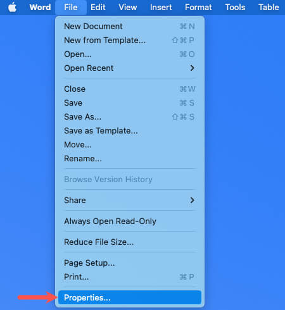This screenshot has width=285, height=310.
Task: Open document Properties…
Action: (130, 297)
